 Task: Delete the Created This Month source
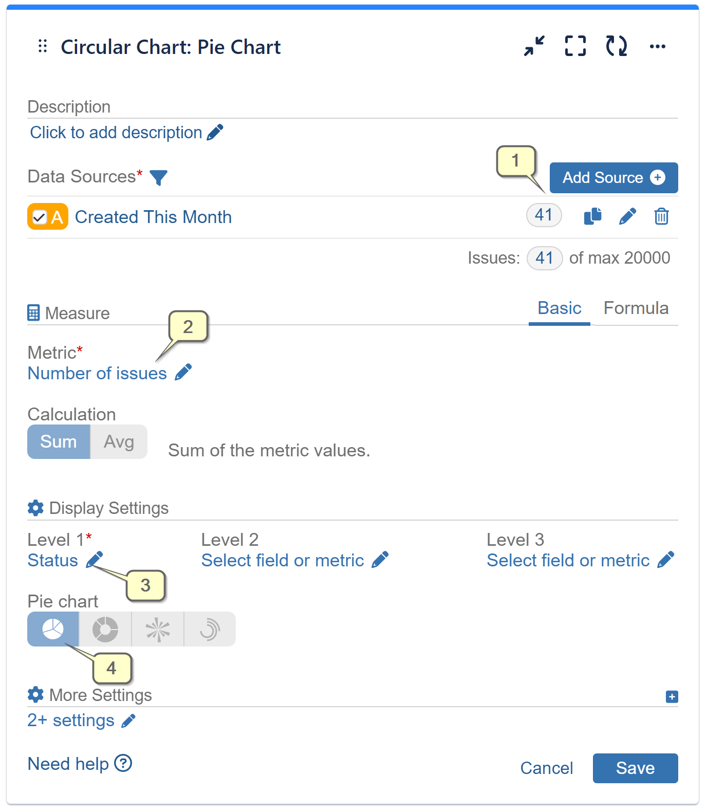tap(662, 216)
